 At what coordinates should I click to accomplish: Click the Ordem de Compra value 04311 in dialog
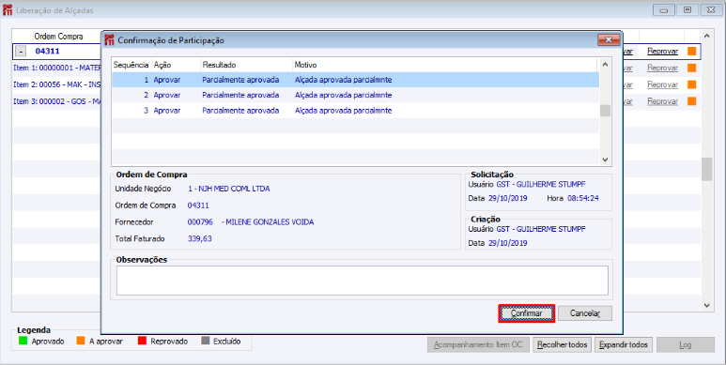[198, 205]
